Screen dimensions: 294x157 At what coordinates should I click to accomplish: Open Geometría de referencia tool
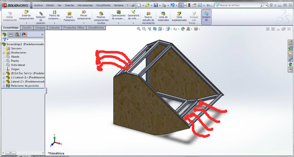click(x=133, y=15)
